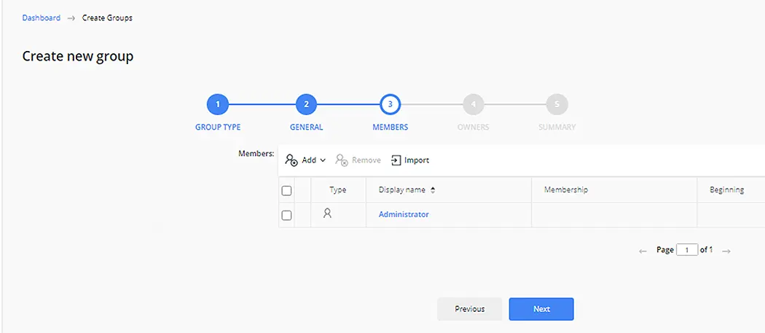The height and width of the screenshot is (333, 765).
Task: Check the Administrator row checkbox
Action: (x=287, y=215)
